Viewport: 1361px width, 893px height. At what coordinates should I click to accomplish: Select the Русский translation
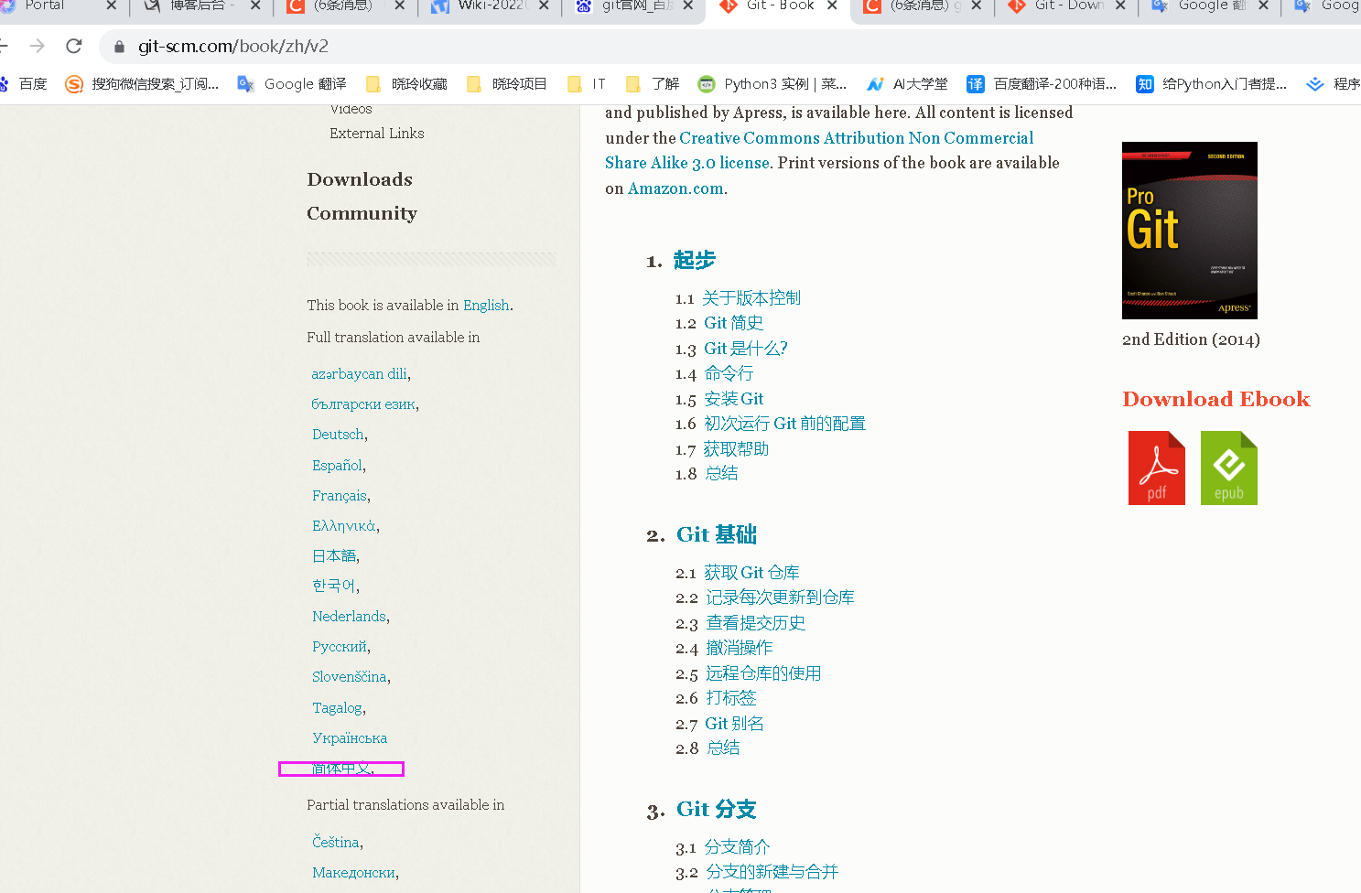click(340, 647)
